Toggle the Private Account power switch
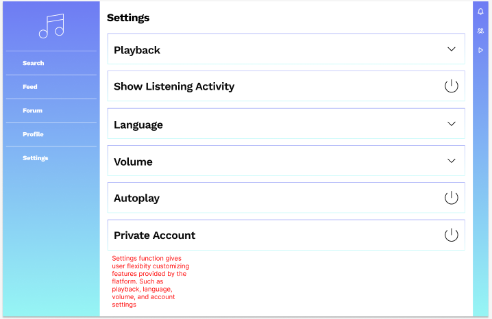 click(x=451, y=235)
